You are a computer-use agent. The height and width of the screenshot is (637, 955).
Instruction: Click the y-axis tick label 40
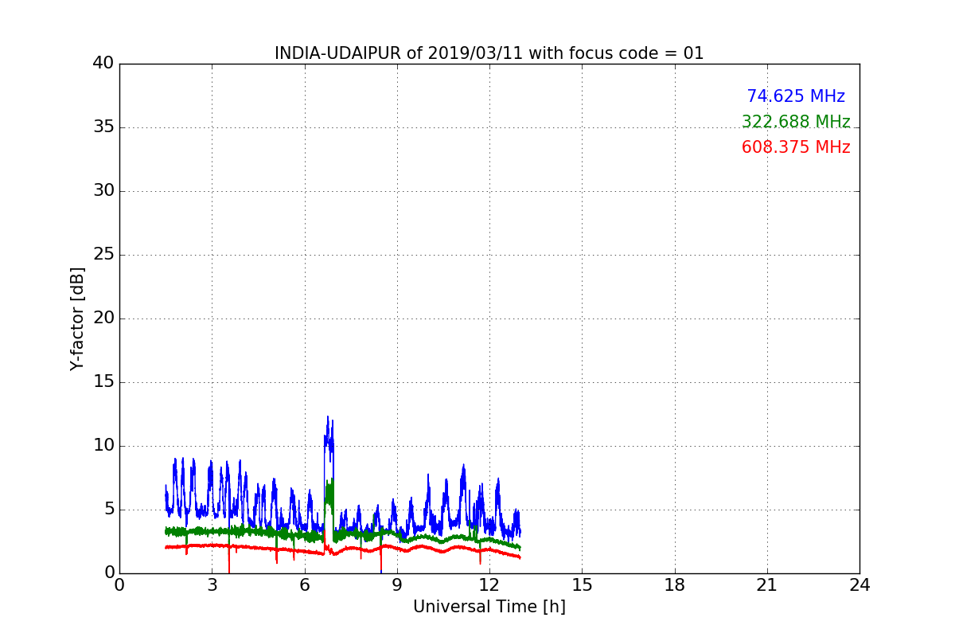(x=103, y=64)
